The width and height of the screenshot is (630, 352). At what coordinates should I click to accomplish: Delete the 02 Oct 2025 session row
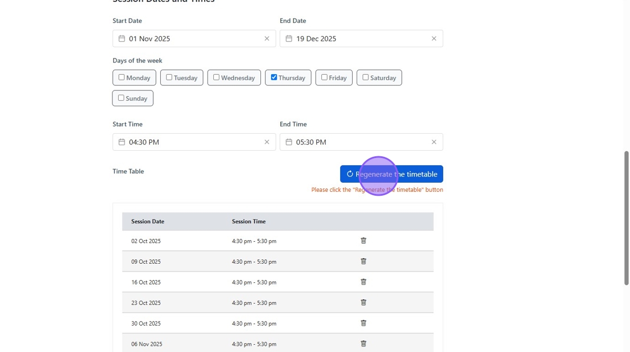(363, 241)
